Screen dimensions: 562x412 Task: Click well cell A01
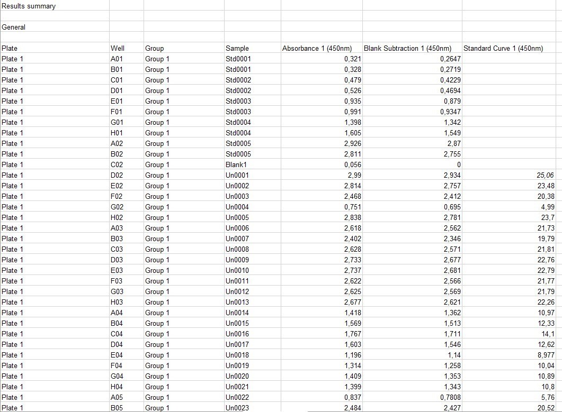127,59
